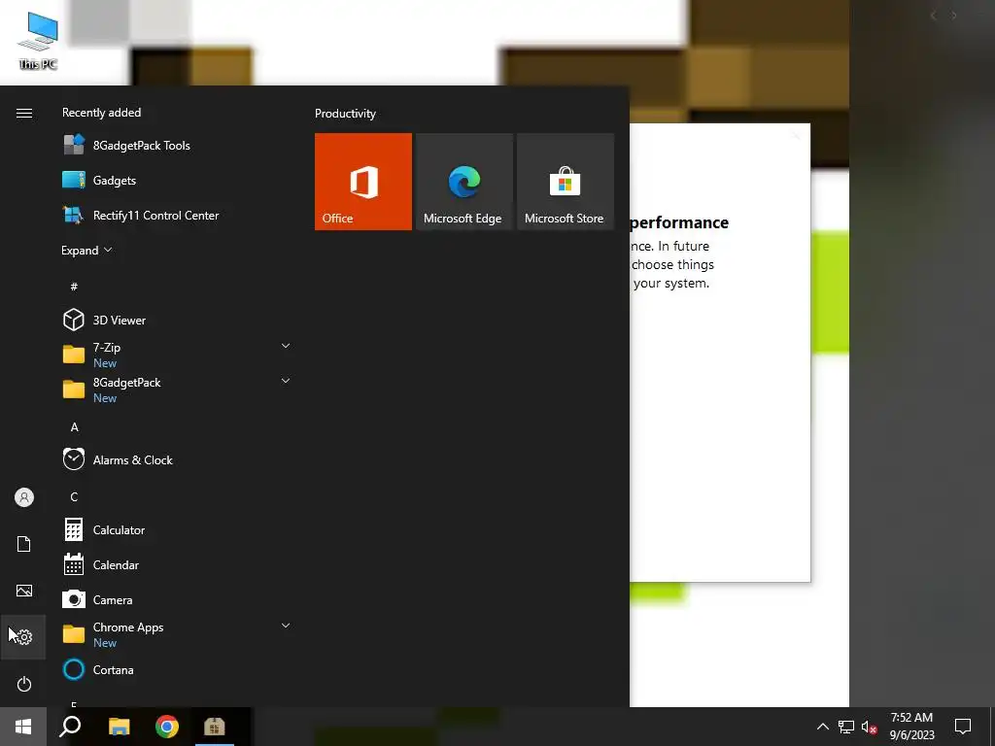
Task: Launch Calculator app
Action: 176,529
